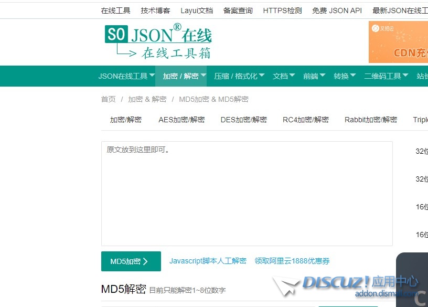Open the 技术博客 top link
This screenshot has width=428, height=307.
pos(155,10)
